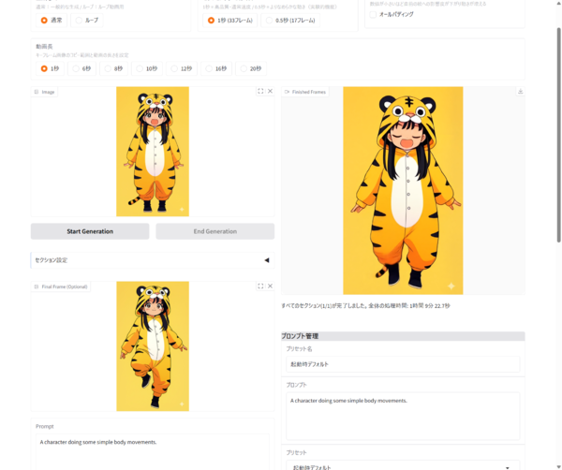Click the プロンプト管理 section header
This screenshot has width=562, height=470.
(x=403, y=336)
